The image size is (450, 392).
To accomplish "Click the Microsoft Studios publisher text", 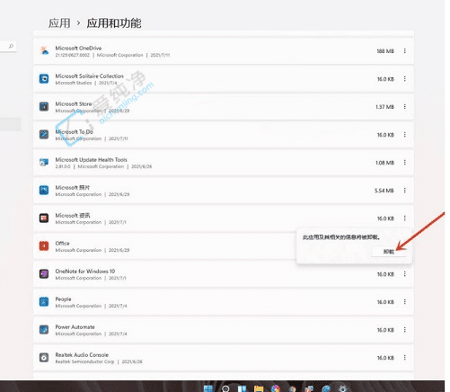I will 74,83.
